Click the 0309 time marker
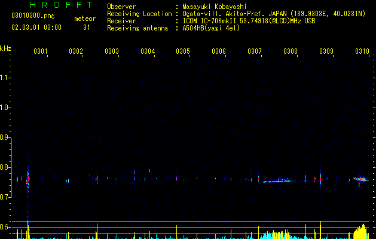The width and height of the screenshot is (376, 239). pos(326,51)
